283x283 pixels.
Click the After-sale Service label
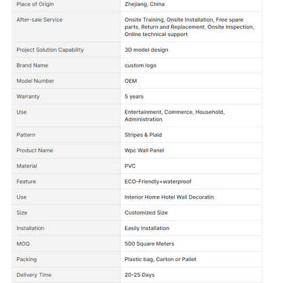pyautogui.click(x=39, y=20)
